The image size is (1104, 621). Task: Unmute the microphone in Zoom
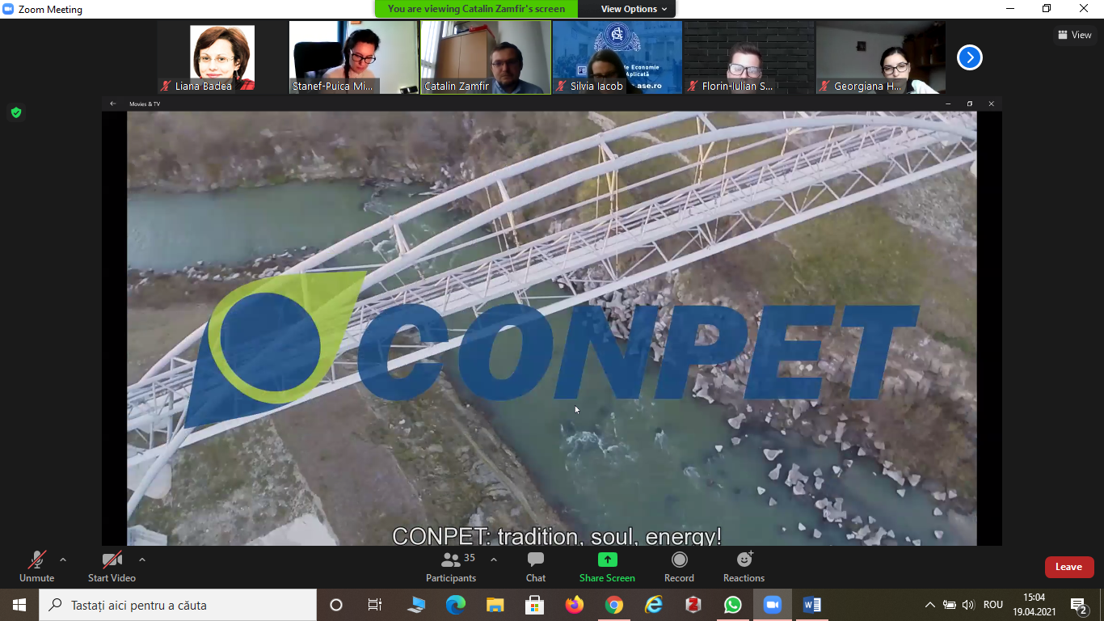point(36,566)
